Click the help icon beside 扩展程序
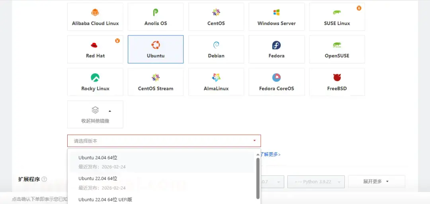This screenshot has height=204, width=430. [44, 179]
